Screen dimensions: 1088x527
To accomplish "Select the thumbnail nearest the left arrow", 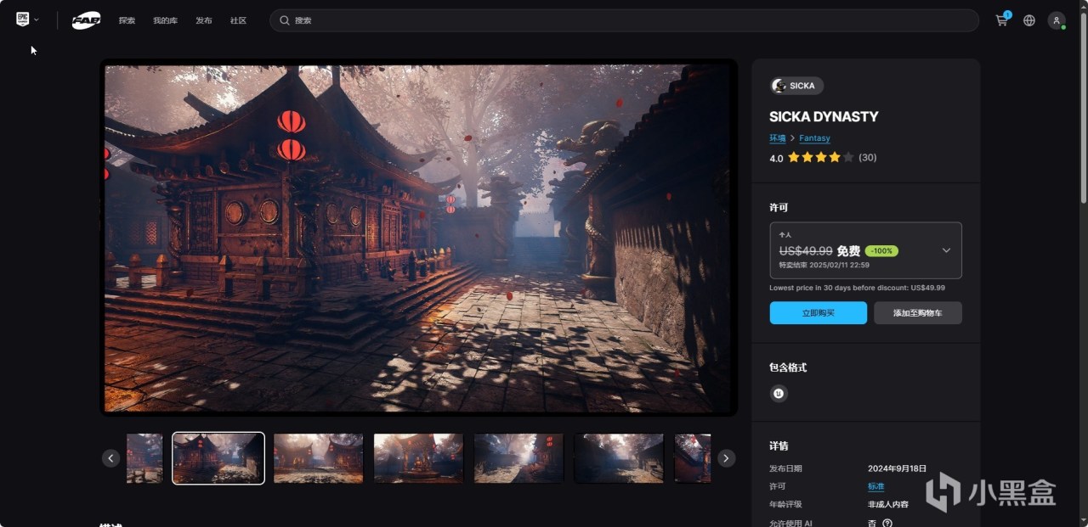I will point(144,458).
